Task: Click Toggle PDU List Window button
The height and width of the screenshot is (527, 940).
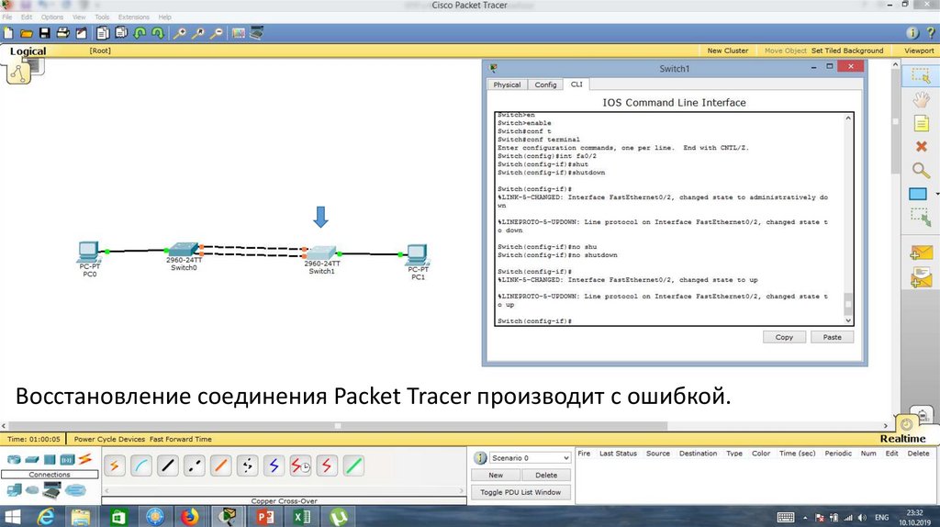Action: click(520, 492)
